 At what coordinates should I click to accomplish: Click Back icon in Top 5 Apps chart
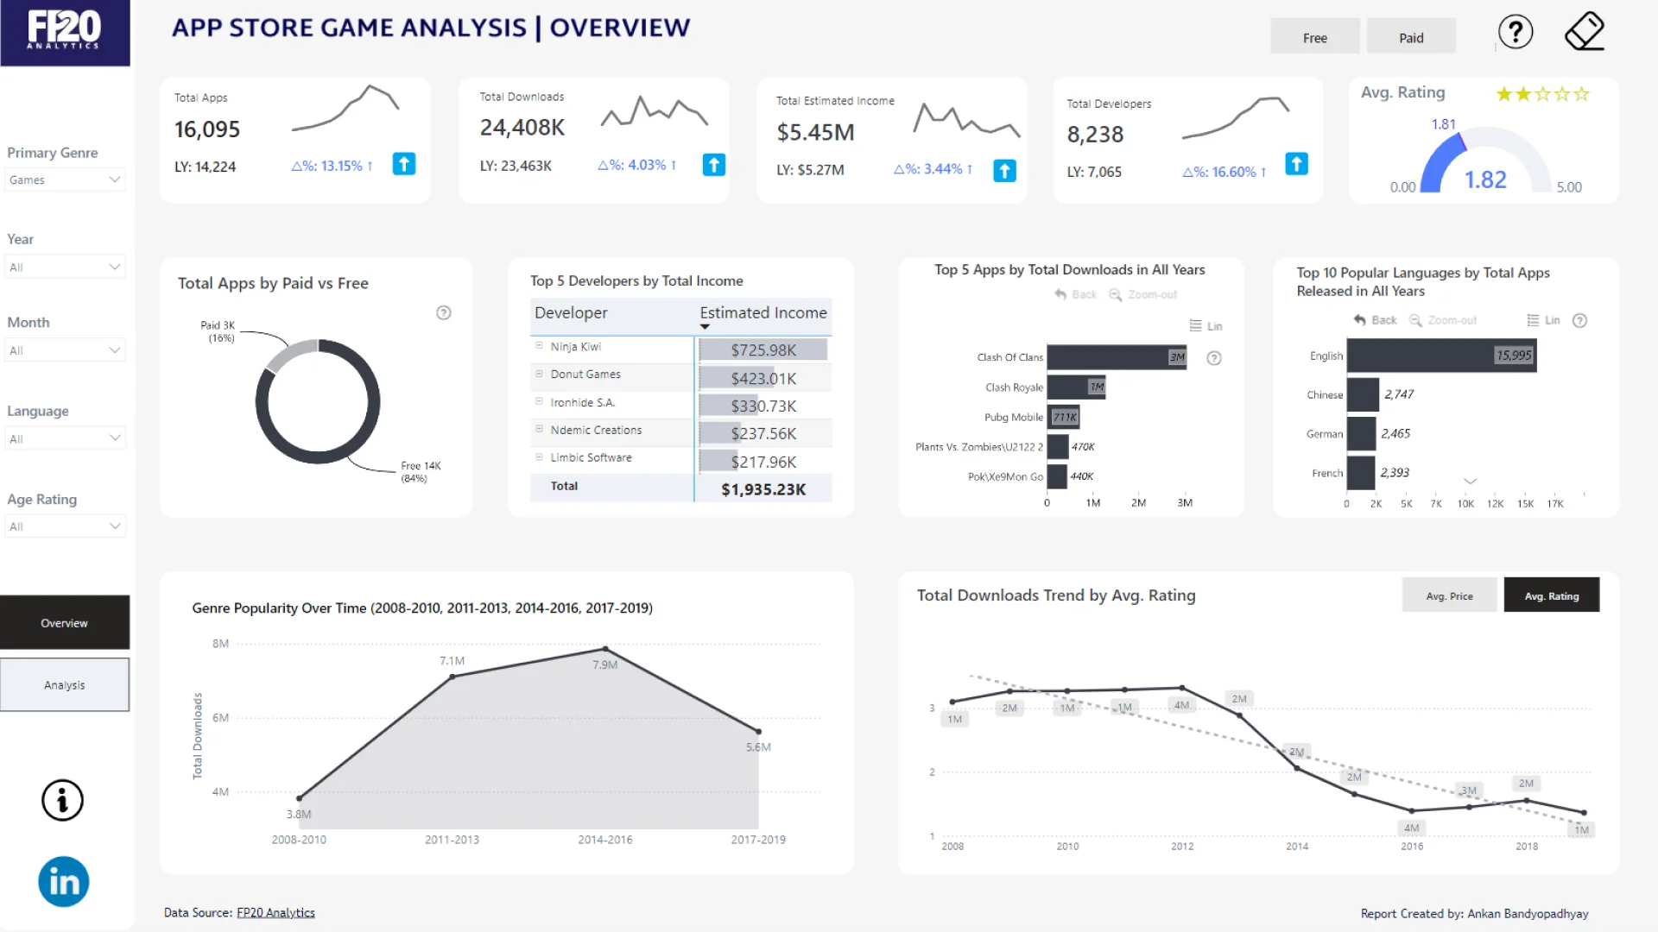(x=1075, y=294)
